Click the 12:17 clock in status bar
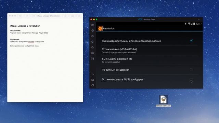219x123 pixels. pyautogui.click(x=198, y=24)
